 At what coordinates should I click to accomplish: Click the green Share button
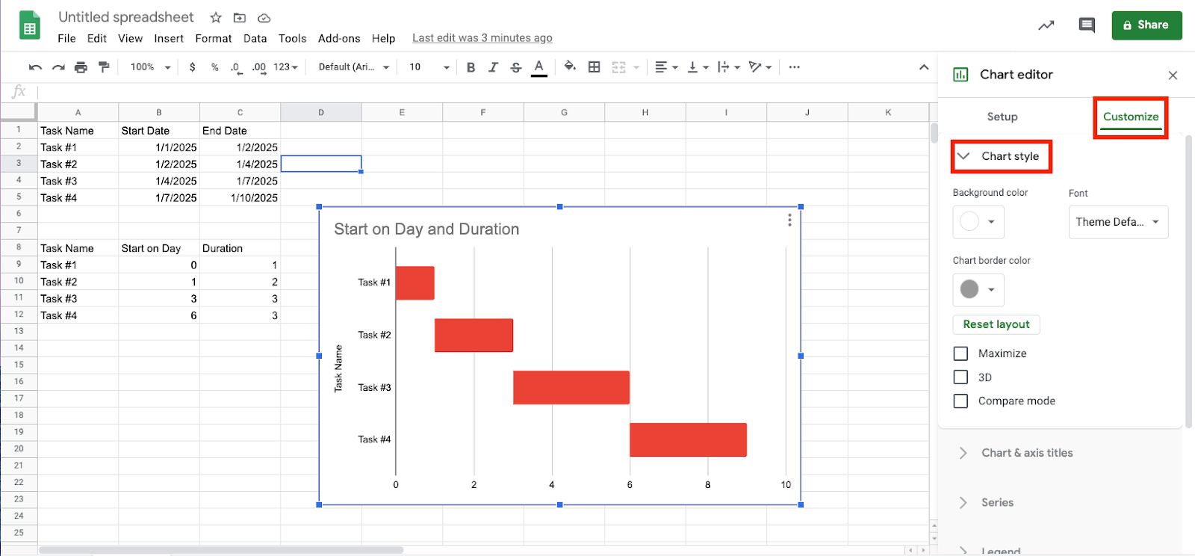[x=1146, y=25]
